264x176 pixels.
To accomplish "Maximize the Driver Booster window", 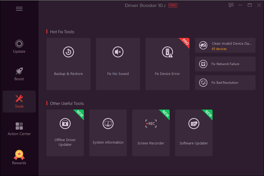I will (x=250, y=5).
